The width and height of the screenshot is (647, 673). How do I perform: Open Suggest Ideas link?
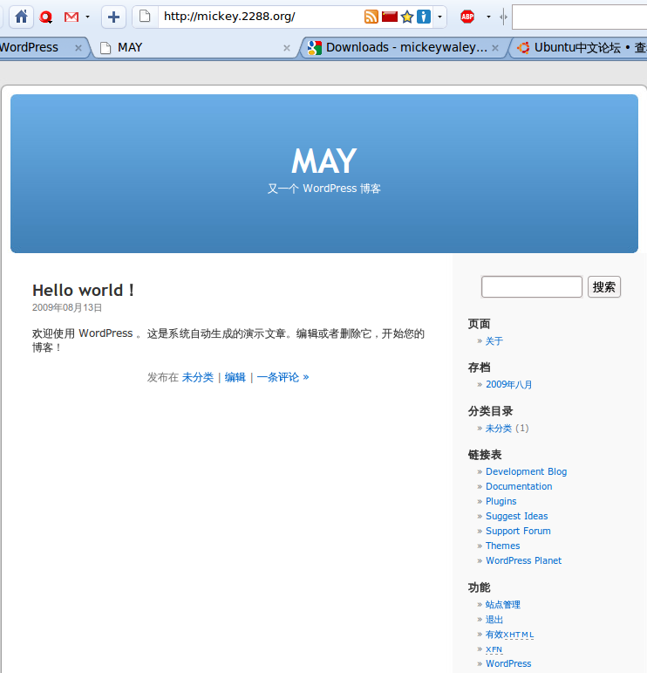click(x=517, y=517)
